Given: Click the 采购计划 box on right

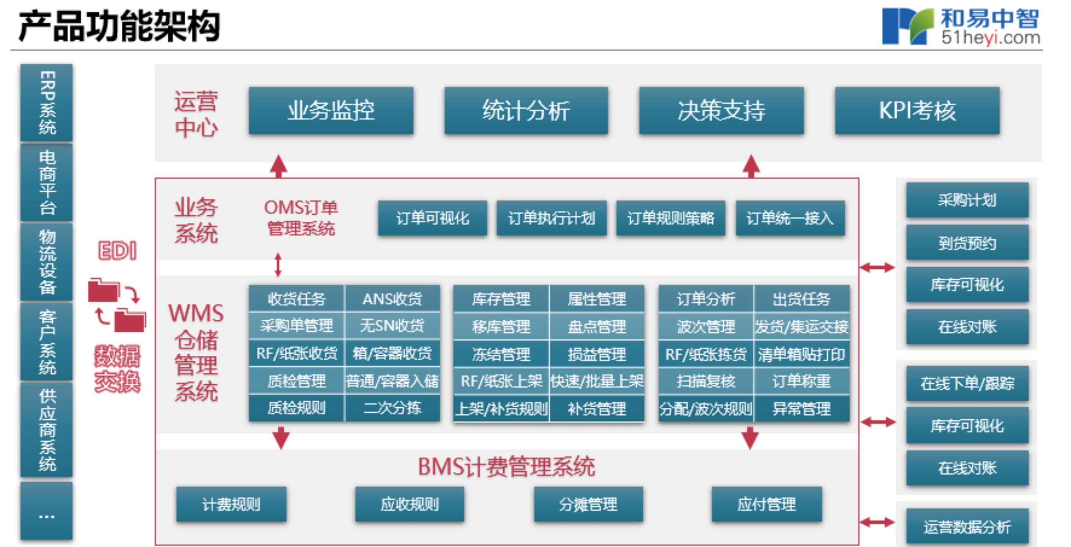Looking at the screenshot, I should (x=967, y=200).
